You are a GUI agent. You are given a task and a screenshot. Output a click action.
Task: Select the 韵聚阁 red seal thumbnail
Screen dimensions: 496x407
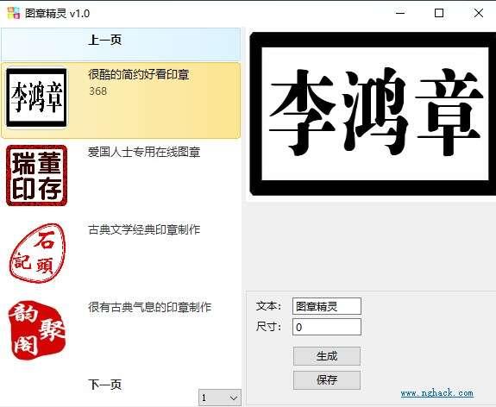[x=37, y=330]
